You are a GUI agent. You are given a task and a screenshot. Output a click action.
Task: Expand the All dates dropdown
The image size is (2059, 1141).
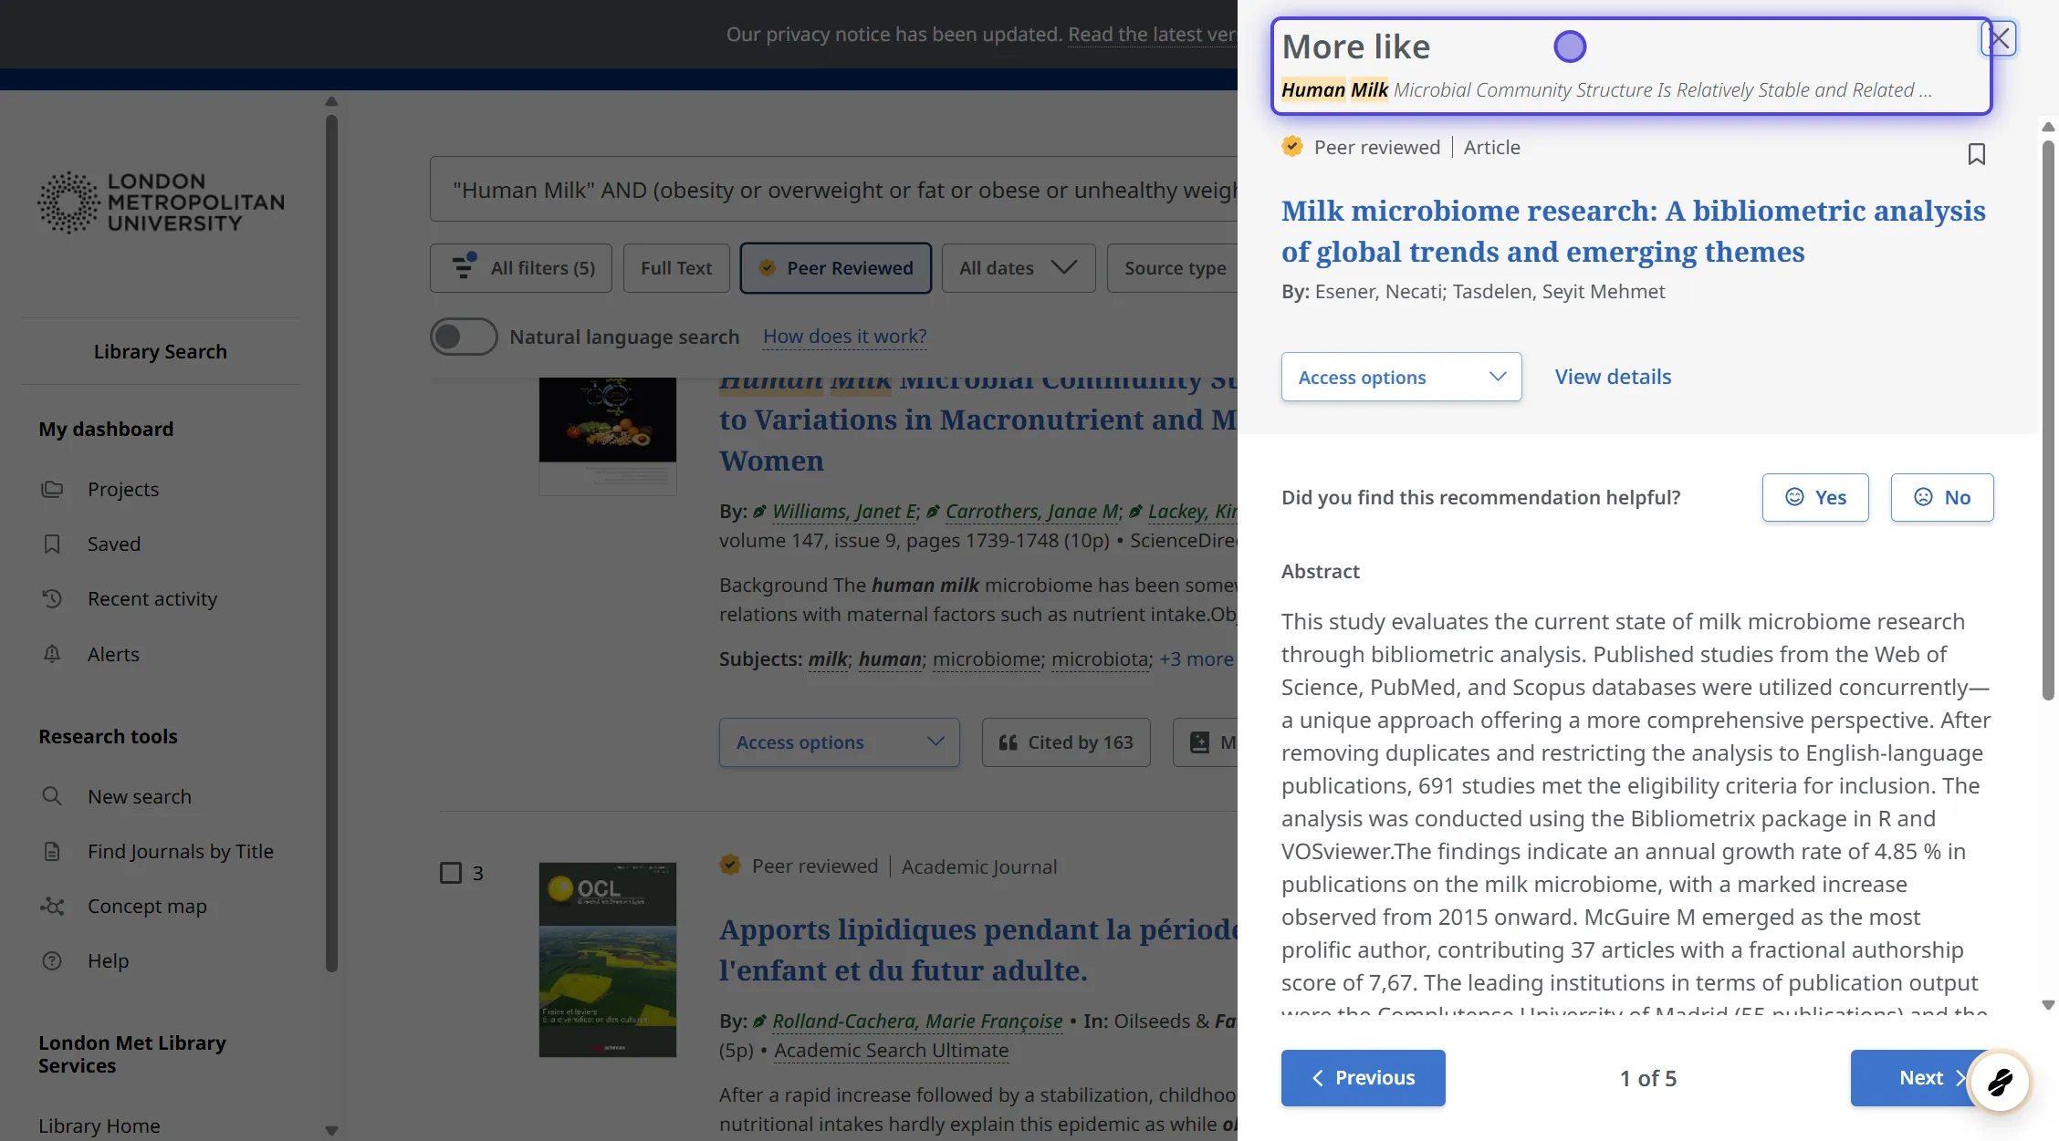point(1018,268)
